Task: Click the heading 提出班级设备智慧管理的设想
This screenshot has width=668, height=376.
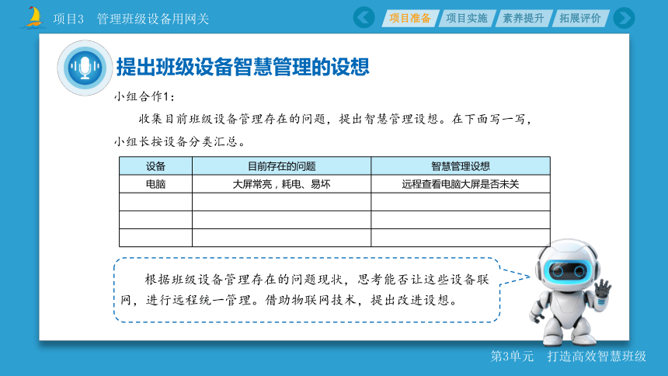Action: [243, 67]
